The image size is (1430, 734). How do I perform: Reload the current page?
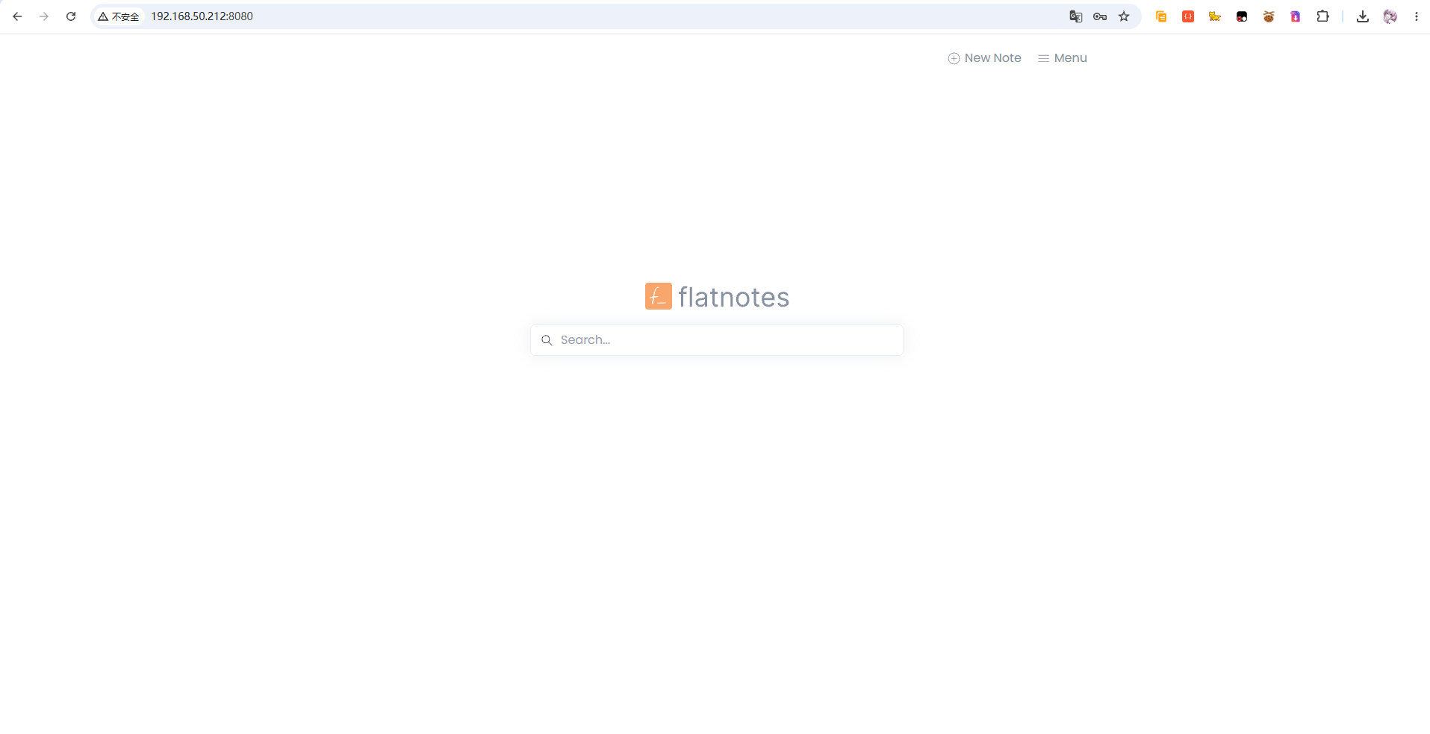(71, 16)
